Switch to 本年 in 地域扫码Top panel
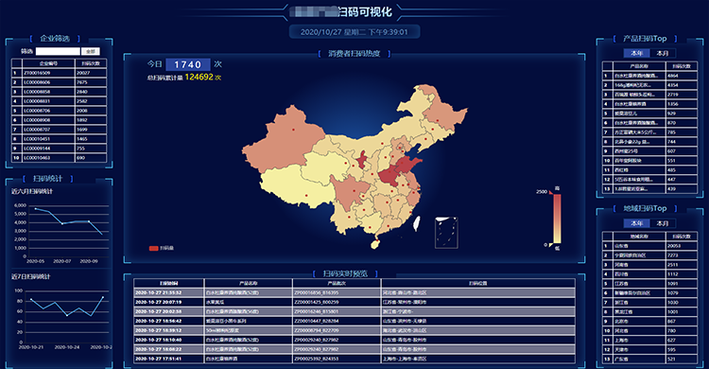Screen dimensions: 709x369 (636, 223)
